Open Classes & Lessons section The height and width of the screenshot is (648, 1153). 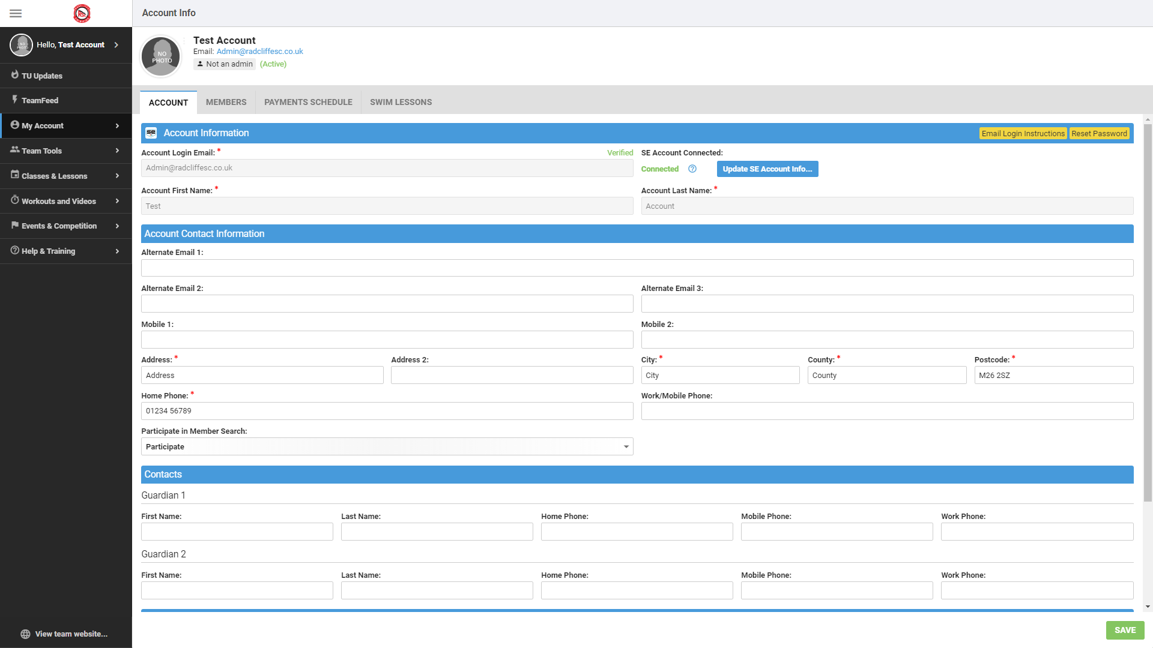54,176
